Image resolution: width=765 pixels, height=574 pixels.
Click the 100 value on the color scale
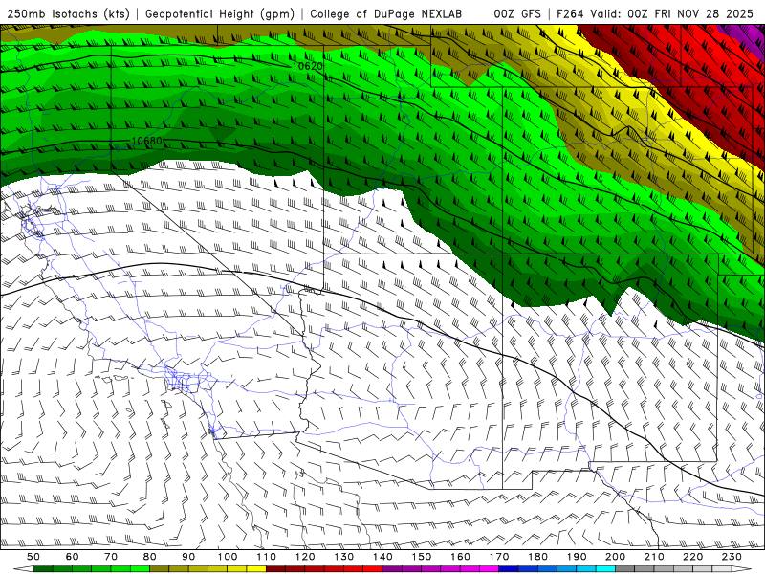point(228,557)
